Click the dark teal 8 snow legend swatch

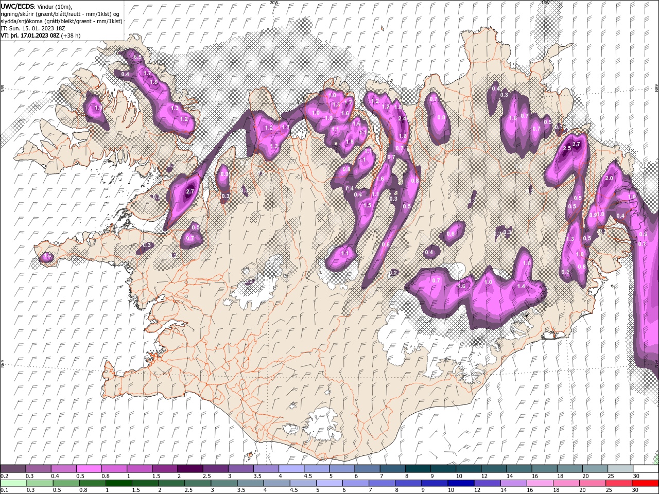pyautogui.click(x=418, y=469)
